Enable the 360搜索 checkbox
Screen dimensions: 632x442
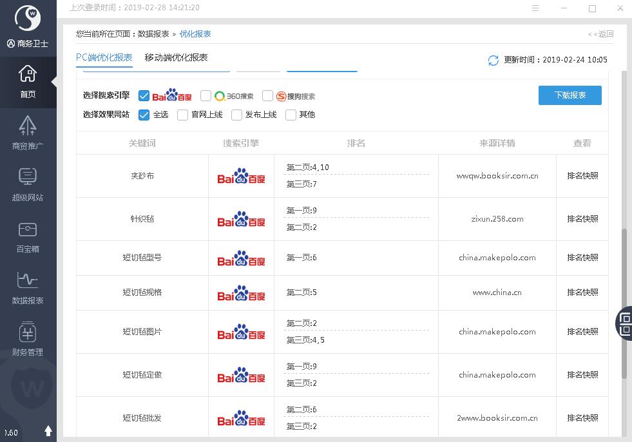coord(206,96)
